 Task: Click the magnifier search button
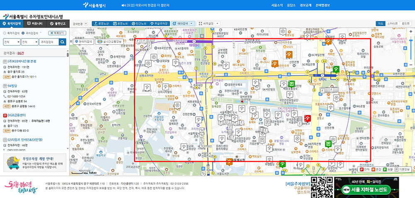[63, 42]
